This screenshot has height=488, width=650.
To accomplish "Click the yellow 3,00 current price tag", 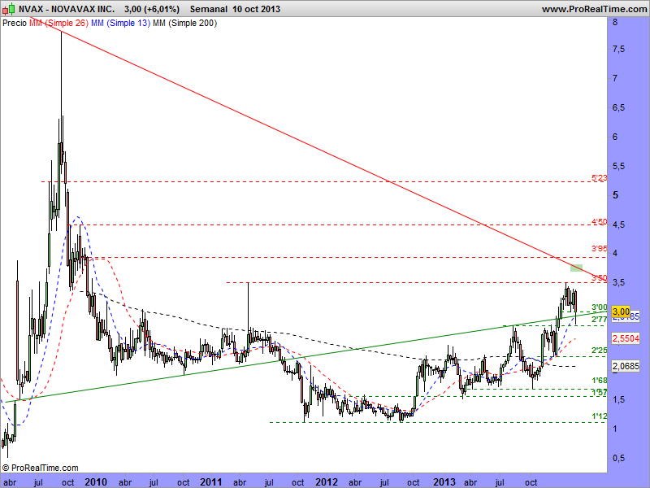I will (x=621, y=312).
